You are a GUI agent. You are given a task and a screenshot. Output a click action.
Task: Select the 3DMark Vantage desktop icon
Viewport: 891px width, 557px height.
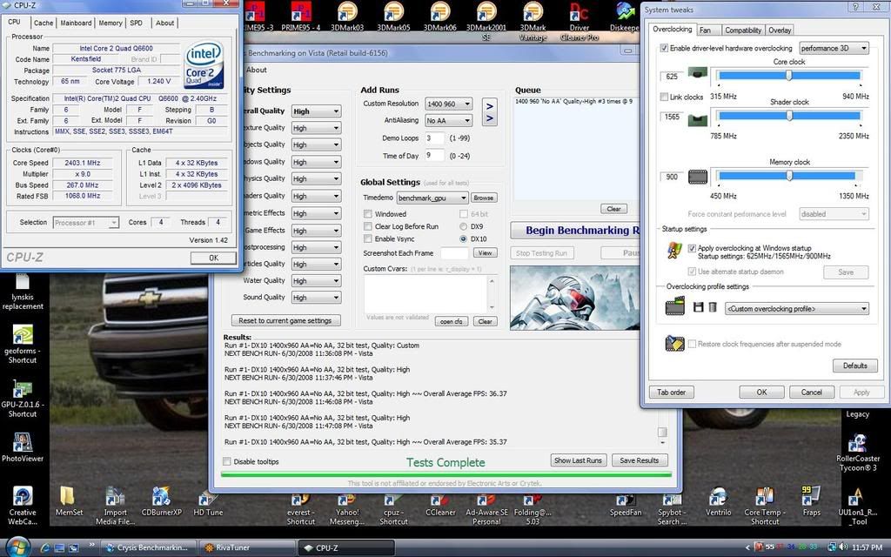coord(533,21)
